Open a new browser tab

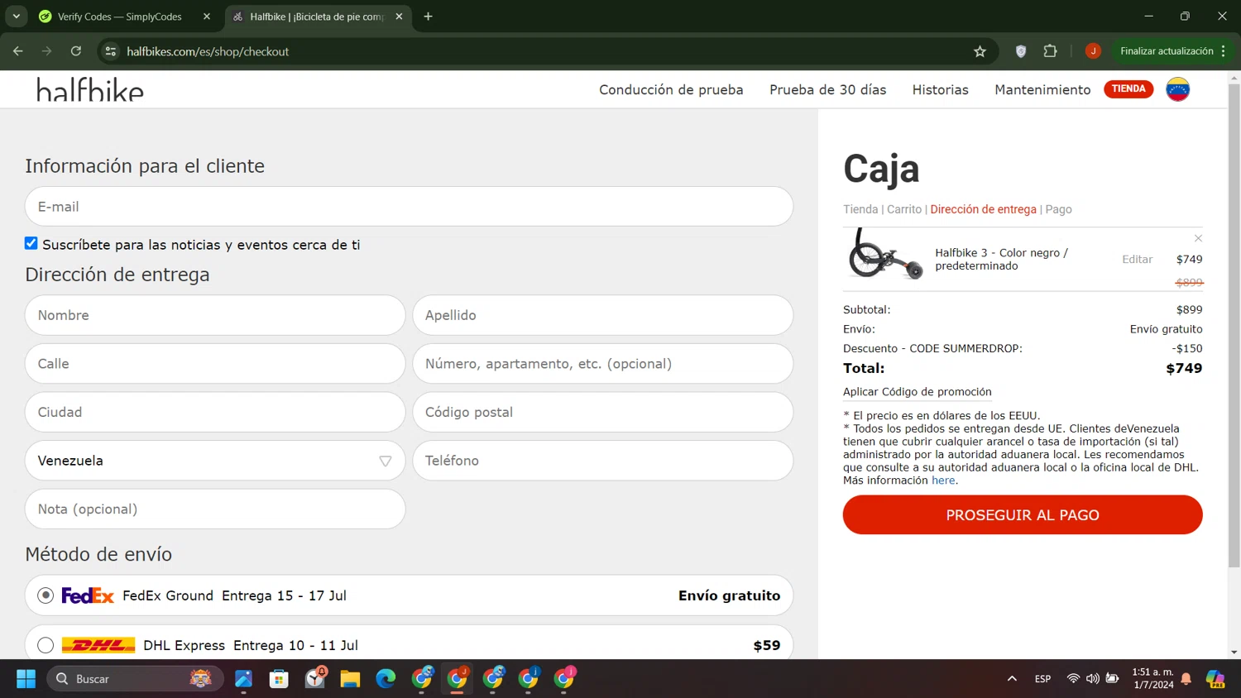point(428,17)
